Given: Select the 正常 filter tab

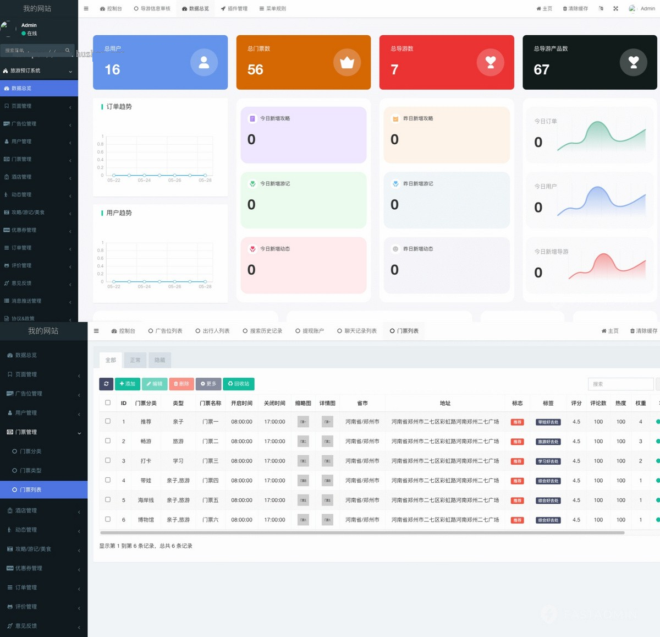Looking at the screenshot, I should pyautogui.click(x=135, y=360).
